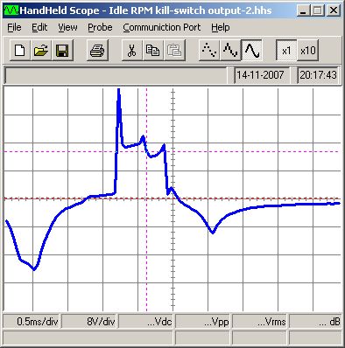Viewport: 345px width, 348px height.
Task: Toggle the x1 probe setting
Action: coord(286,51)
